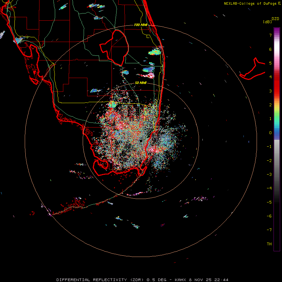Click the 50 NMI range ring label
The height and width of the screenshot is (282, 282).
pyautogui.click(x=141, y=83)
